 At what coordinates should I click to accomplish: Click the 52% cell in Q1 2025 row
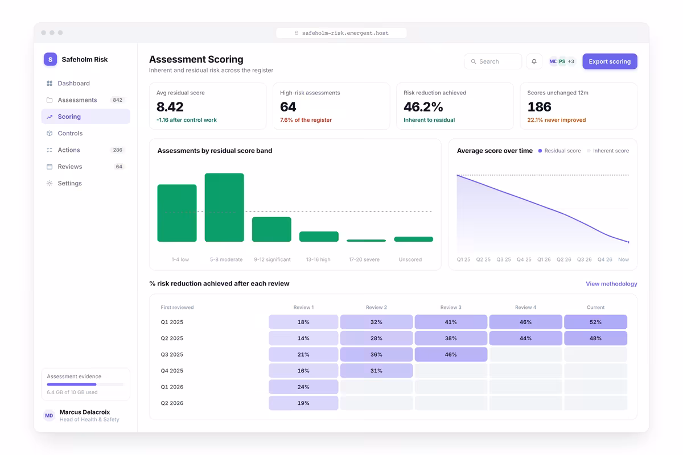pos(595,322)
